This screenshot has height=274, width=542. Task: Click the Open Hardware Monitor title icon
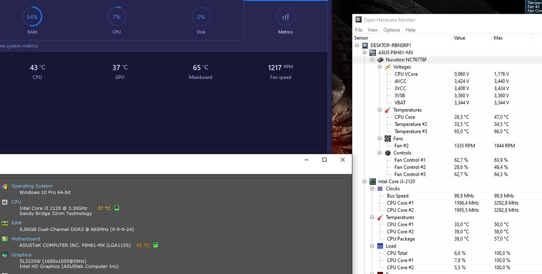359,20
